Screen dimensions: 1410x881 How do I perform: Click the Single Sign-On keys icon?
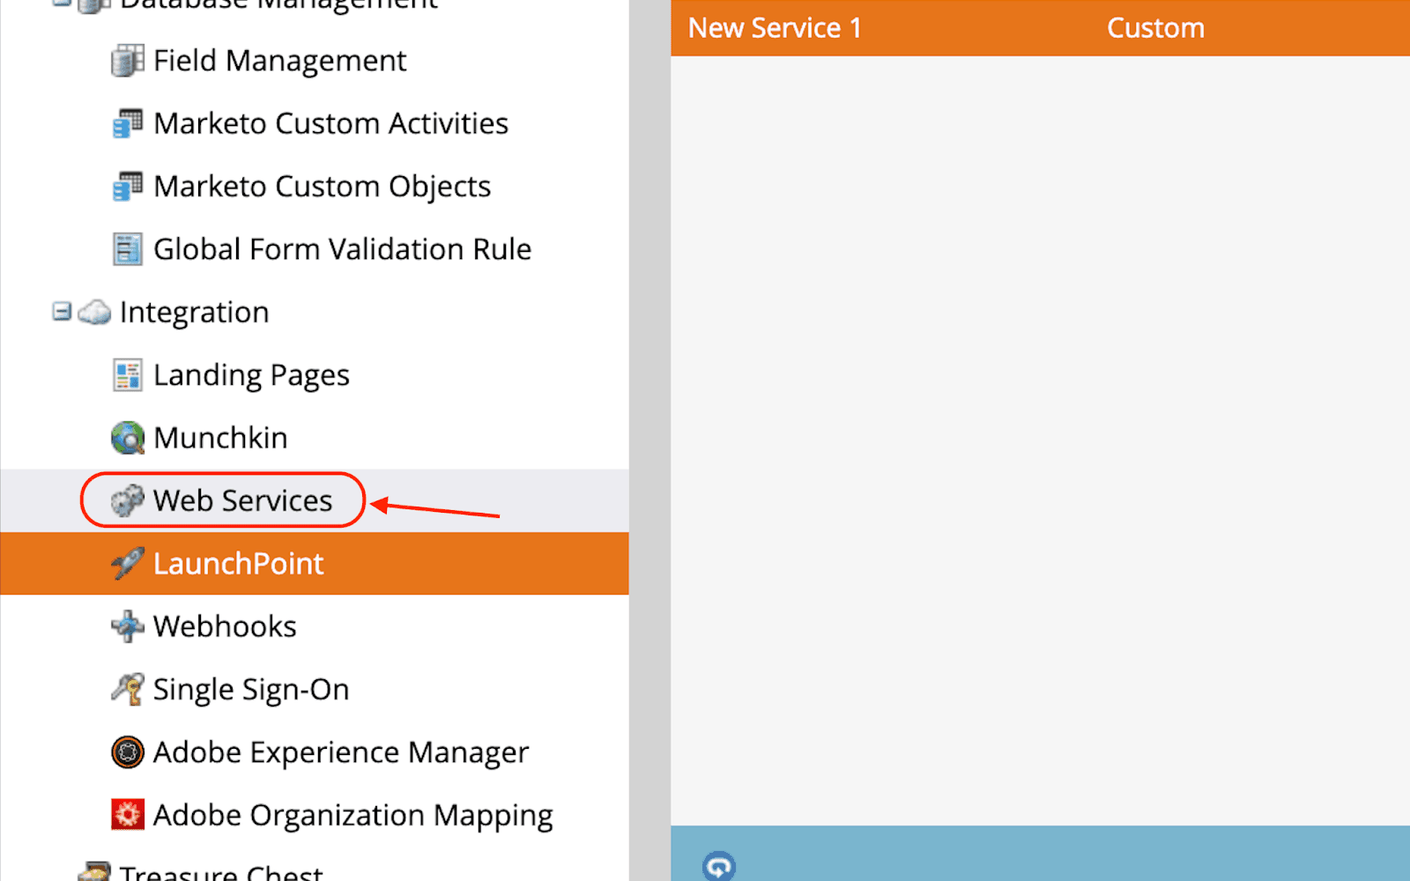[x=127, y=689]
